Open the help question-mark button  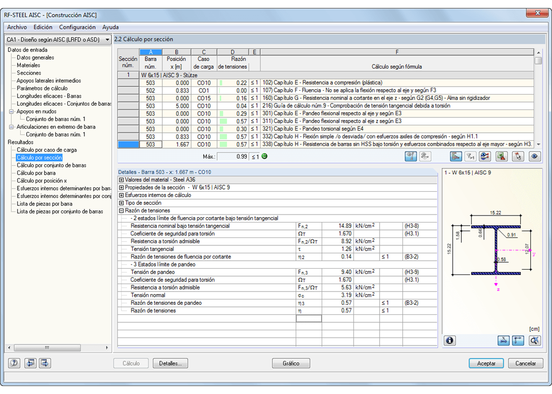pos(14,363)
